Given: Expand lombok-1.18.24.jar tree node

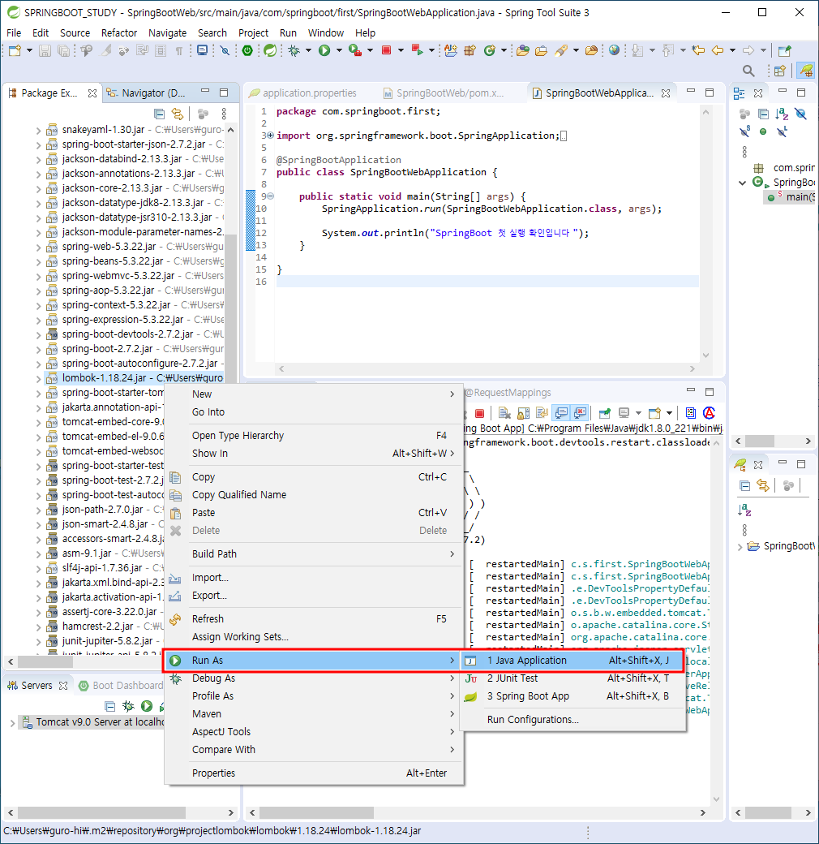Looking at the screenshot, I should 38,378.
